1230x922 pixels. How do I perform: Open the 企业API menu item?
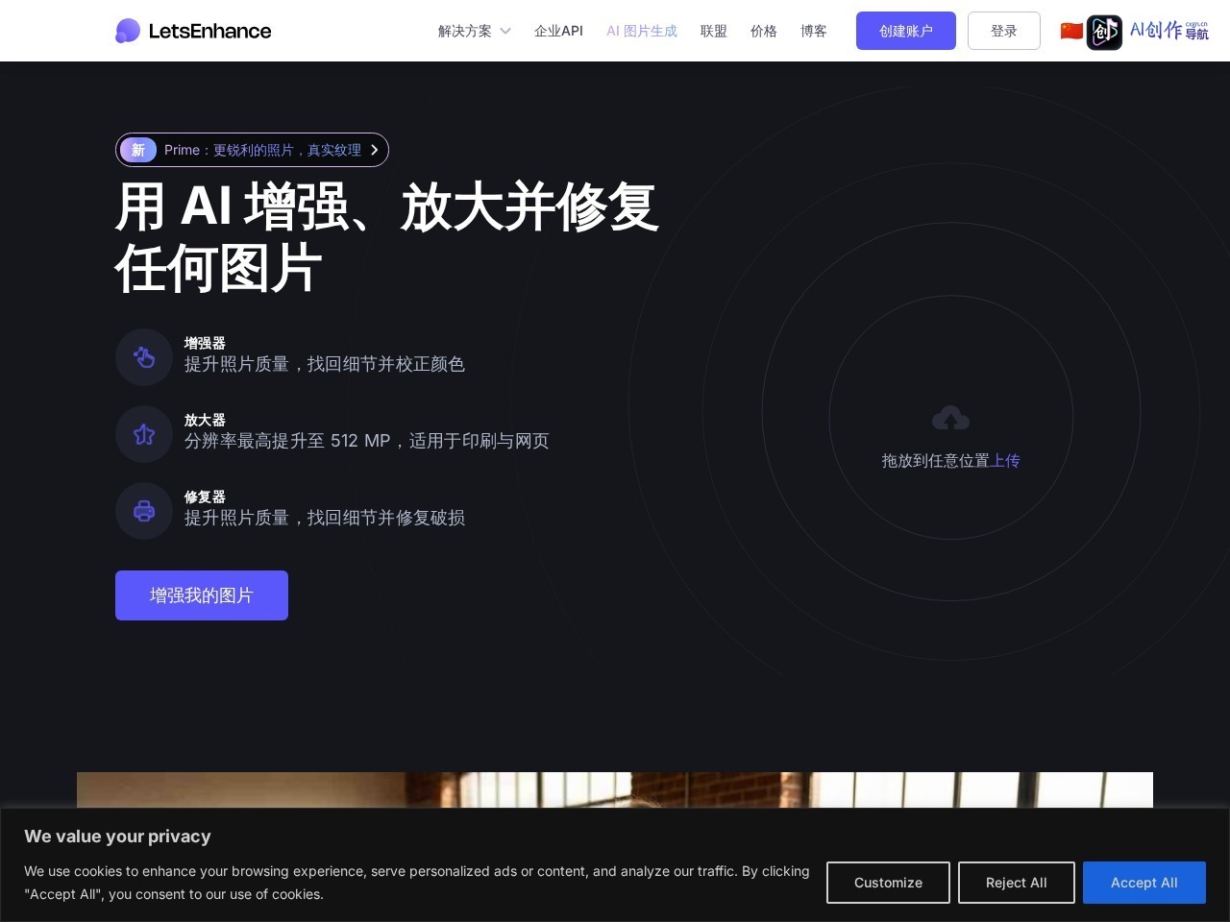click(558, 31)
